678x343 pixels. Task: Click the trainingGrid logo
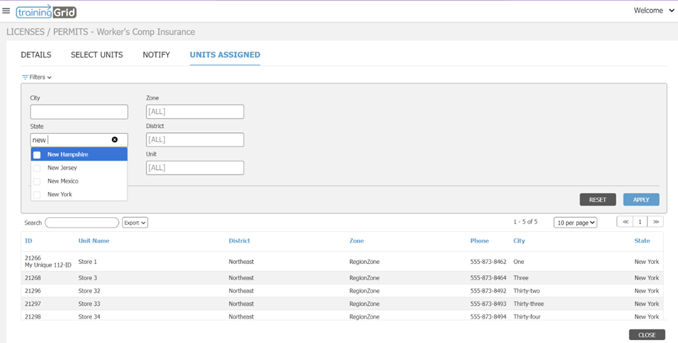click(x=46, y=11)
